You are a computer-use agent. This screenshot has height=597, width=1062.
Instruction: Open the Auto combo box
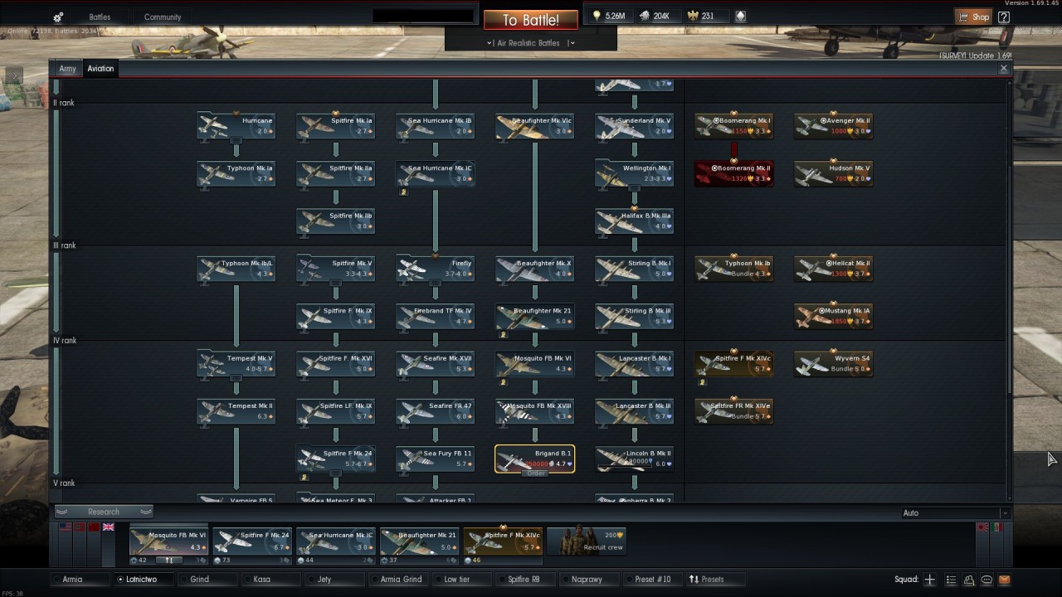(x=955, y=512)
